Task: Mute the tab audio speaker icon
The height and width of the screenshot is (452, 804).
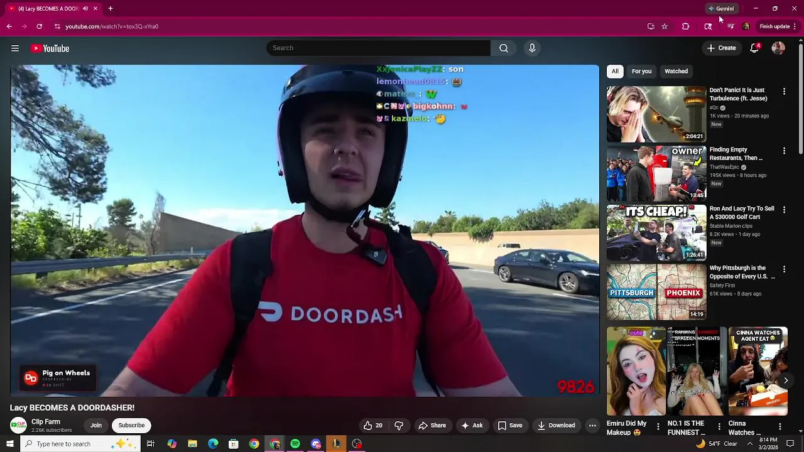Action: tap(85, 9)
